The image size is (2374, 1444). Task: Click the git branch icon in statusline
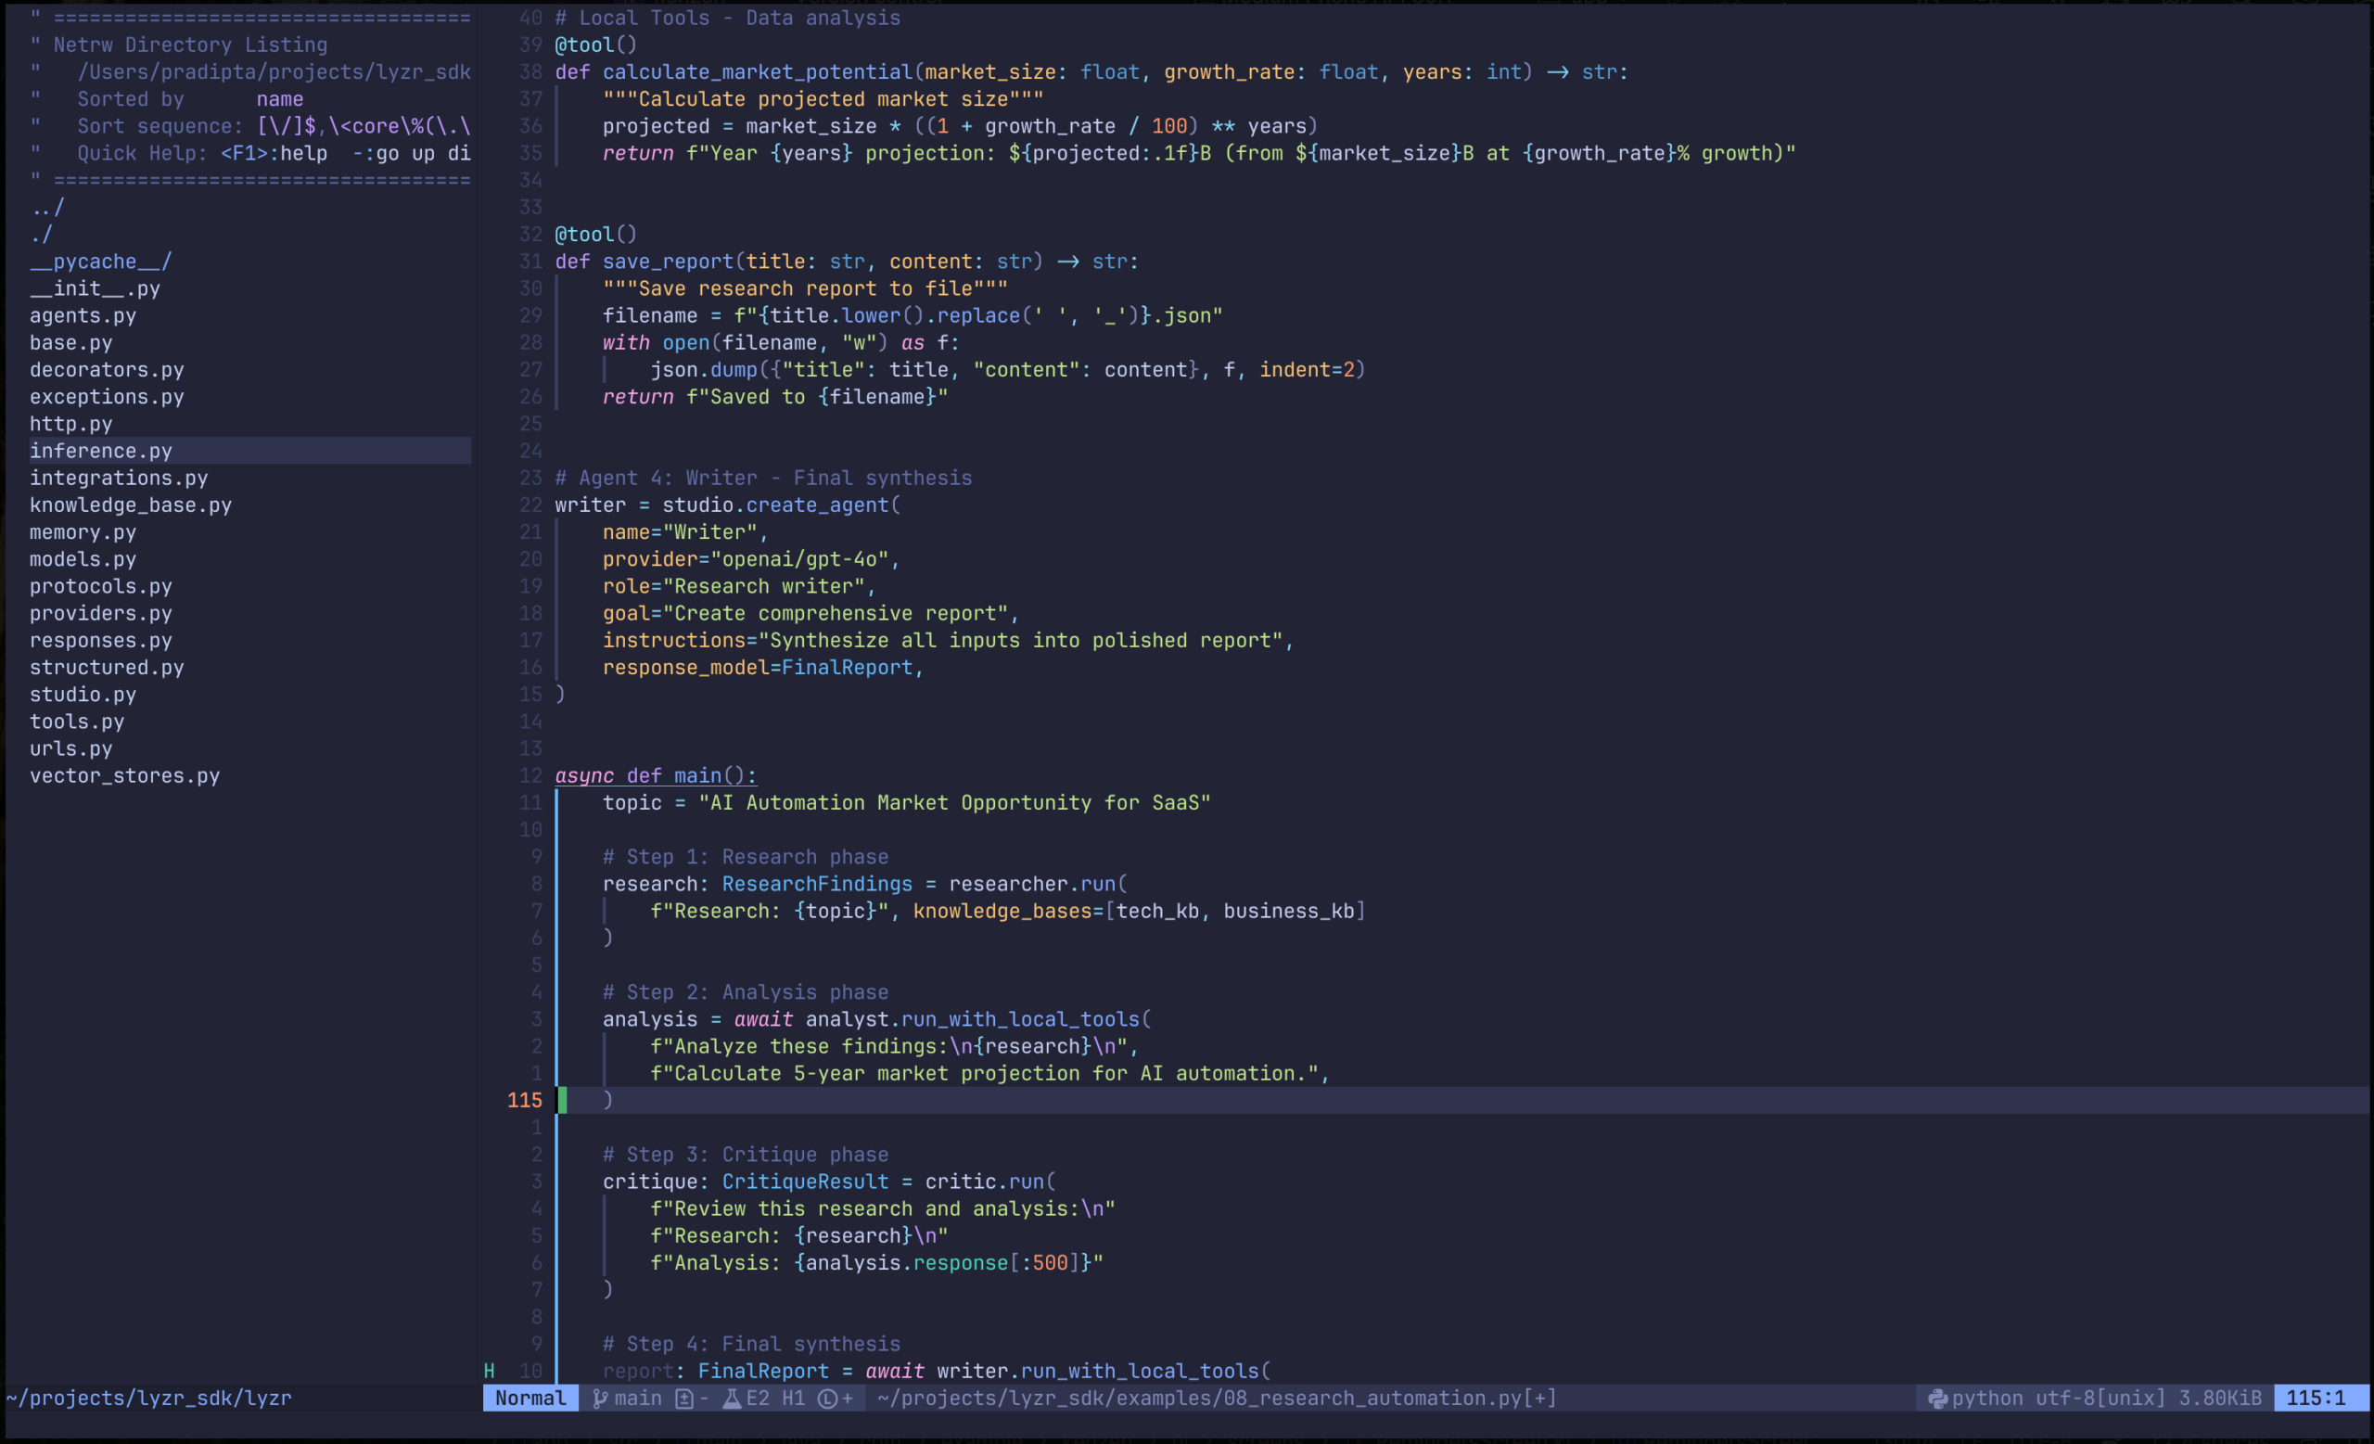600,1399
